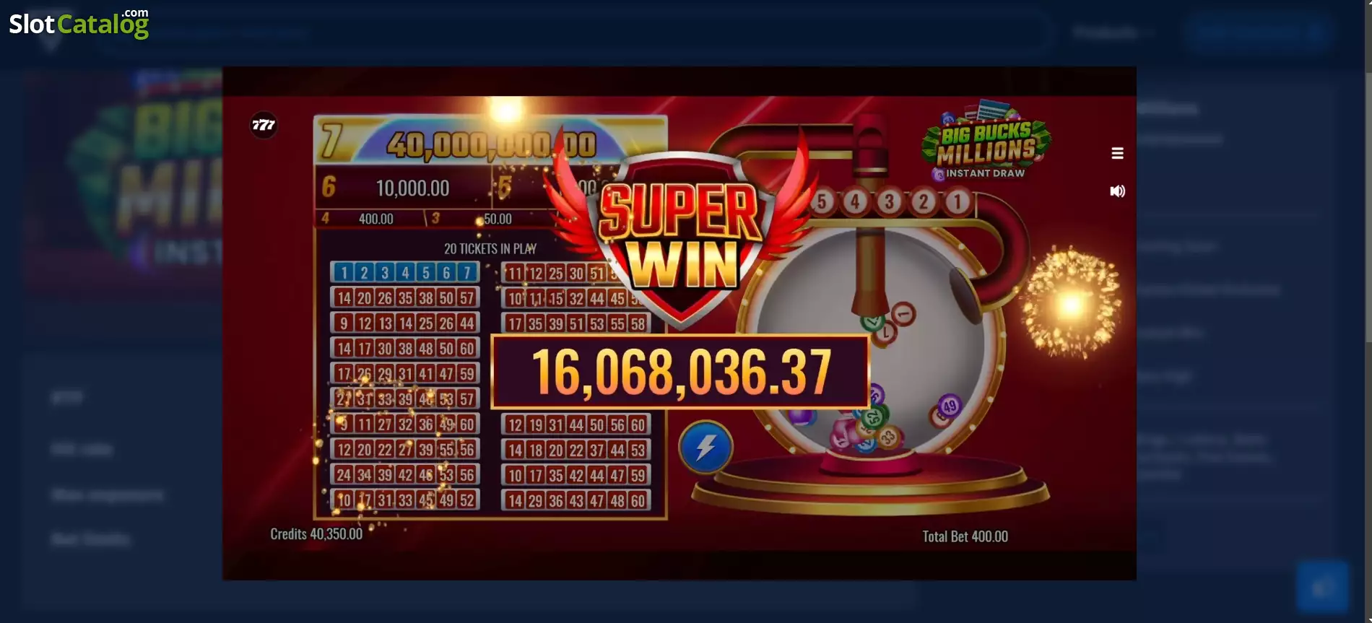The image size is (1372, 623).
Task: Open the SlotCatalog.com logo link
Action: 79,23
